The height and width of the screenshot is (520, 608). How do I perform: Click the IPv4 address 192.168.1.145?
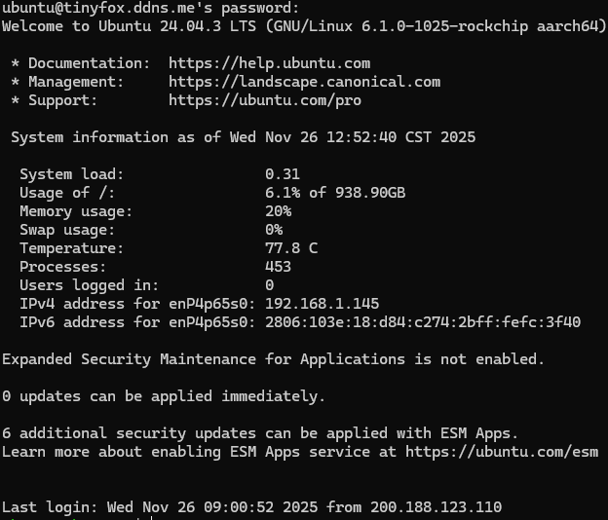click(322, 304)
